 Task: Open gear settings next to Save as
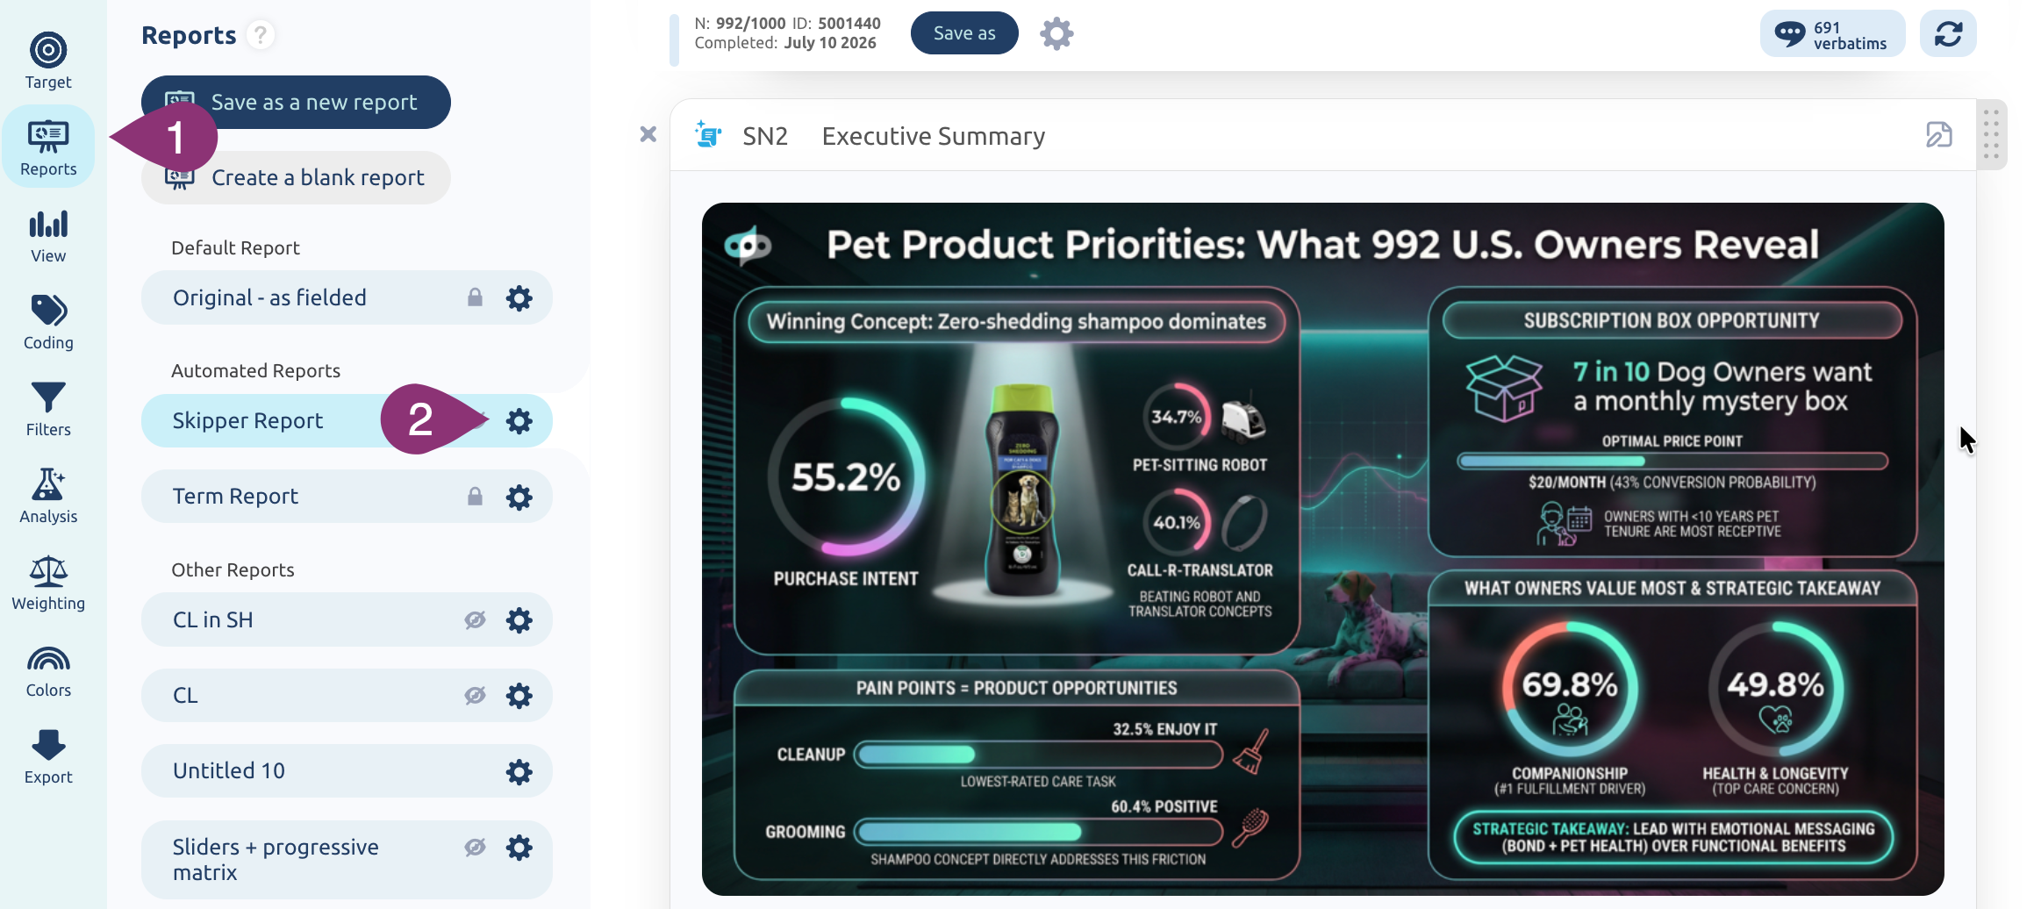pos(1056,33)
